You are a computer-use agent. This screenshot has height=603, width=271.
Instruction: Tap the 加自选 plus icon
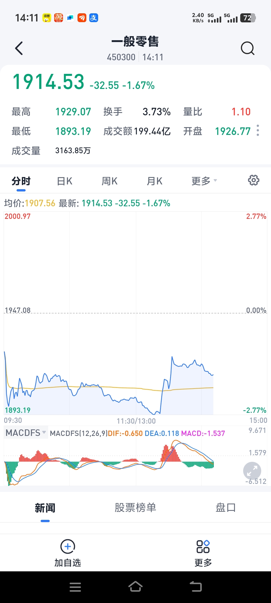[68, 546]
